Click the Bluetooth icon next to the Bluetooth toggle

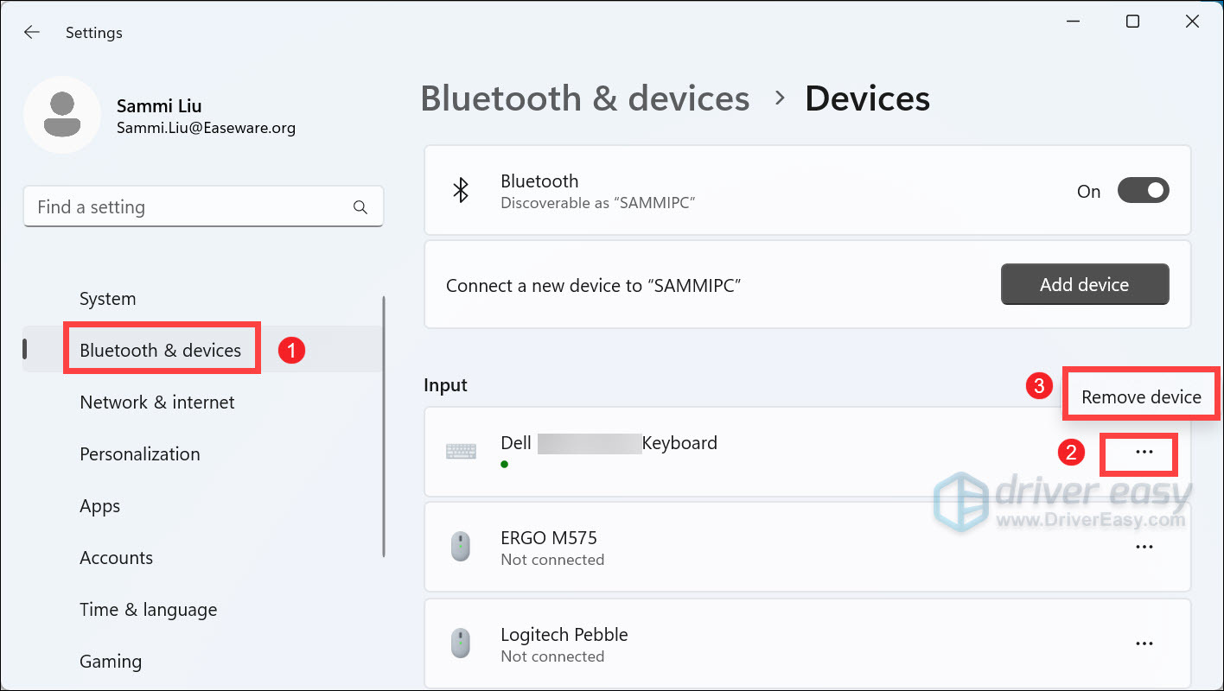[461, 190]
